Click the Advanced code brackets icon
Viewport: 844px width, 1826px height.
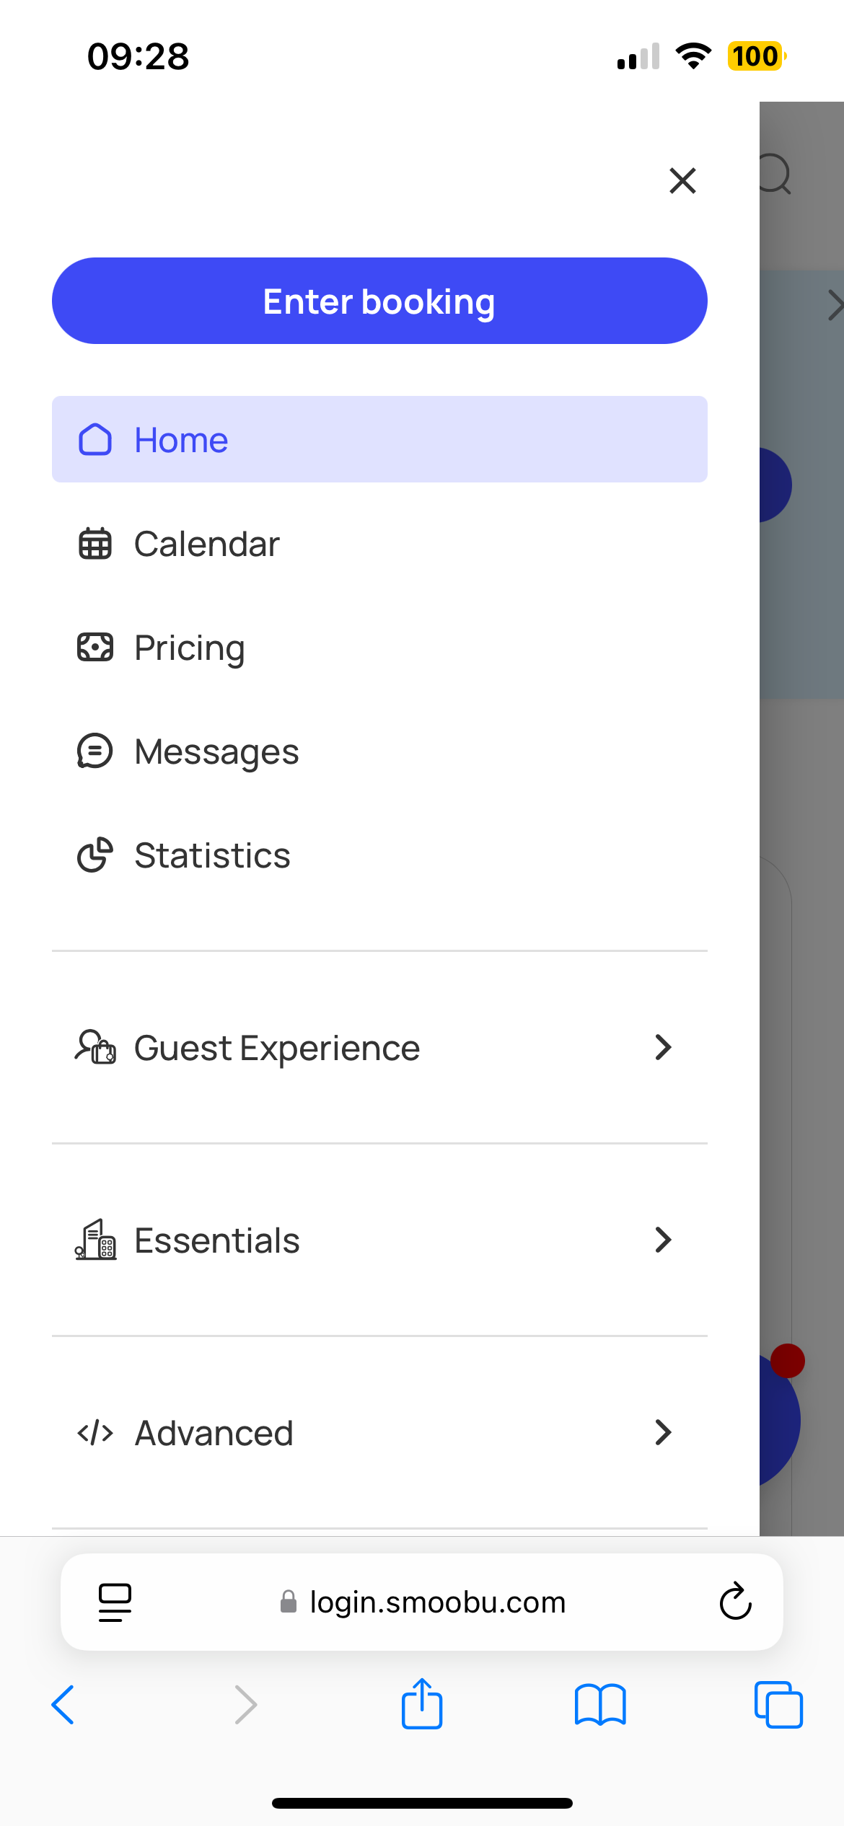[x=95, y=1433]
